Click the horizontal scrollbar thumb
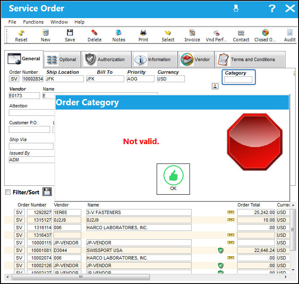 [x=81, y=277]
